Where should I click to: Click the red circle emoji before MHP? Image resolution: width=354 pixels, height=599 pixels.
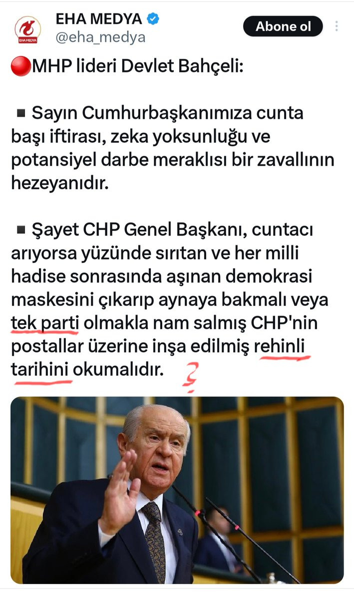pyautogui.click(x=20, y=67)
